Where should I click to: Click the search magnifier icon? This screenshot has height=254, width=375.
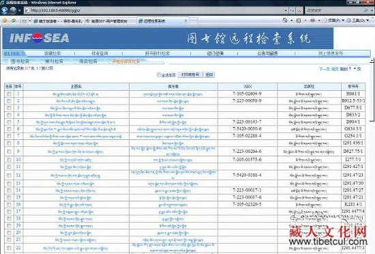coord(365,10)
